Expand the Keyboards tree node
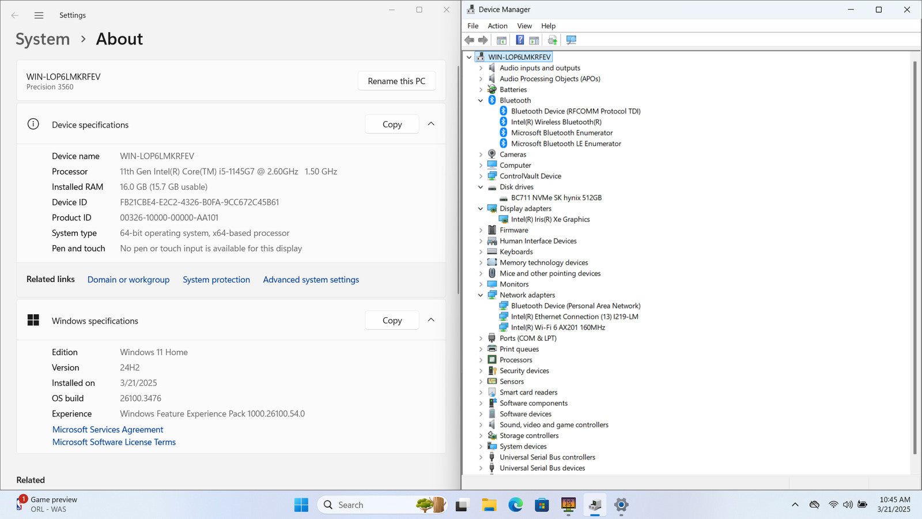Image resolution: width=922 pixels, height=519 pixels. [x=481, y=252]
